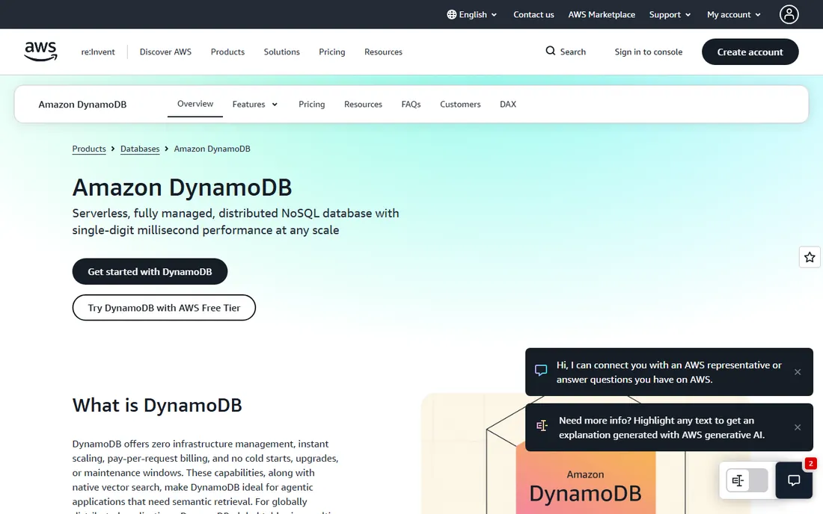Open the chat bubble button with badge
Screen dimensions: 823x514
coord(794,480)
